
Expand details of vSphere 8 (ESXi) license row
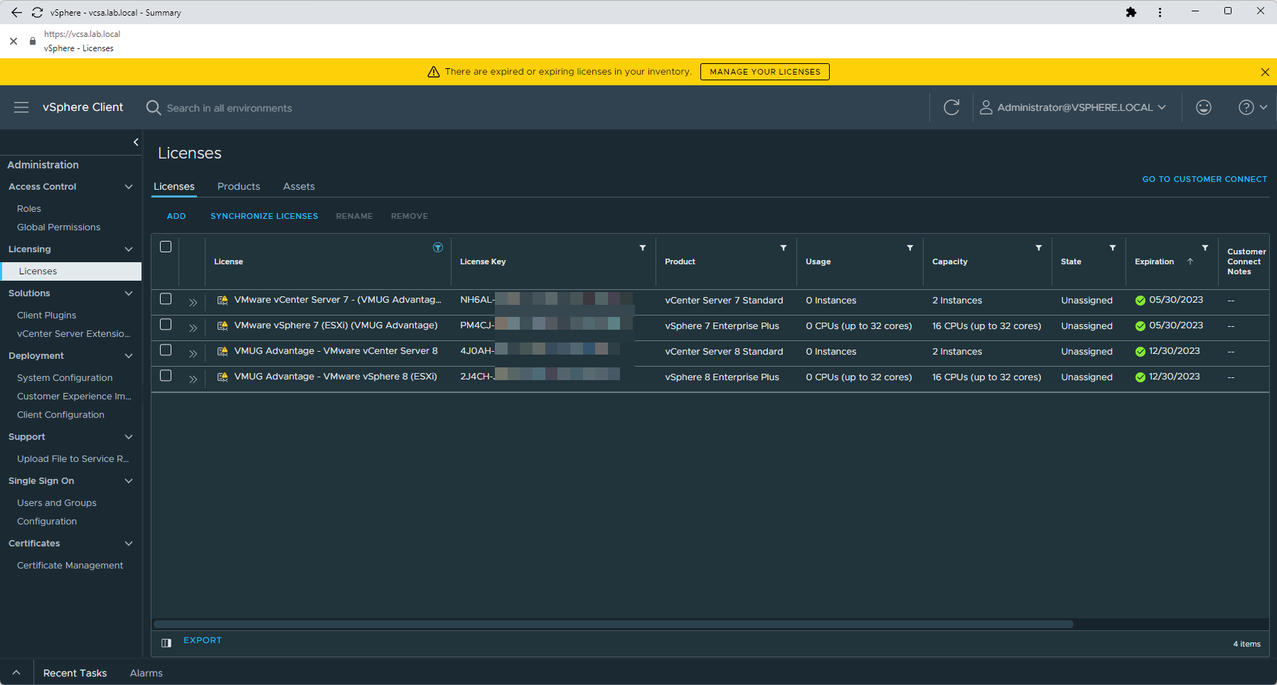tap(193, 379)
